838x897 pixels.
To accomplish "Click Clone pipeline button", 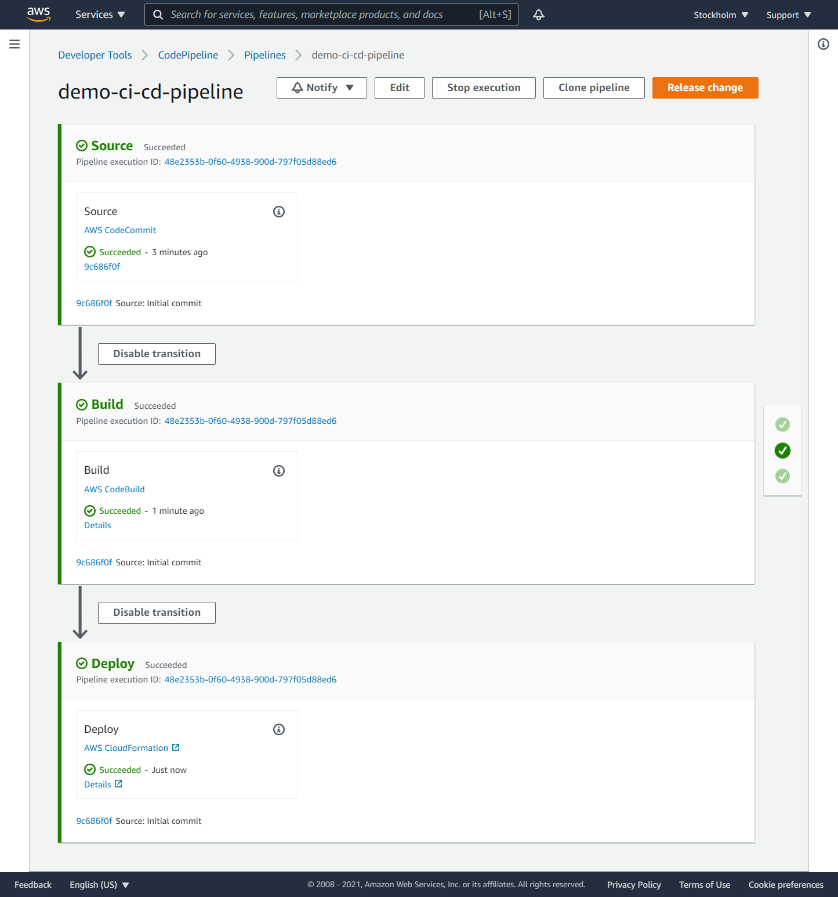I will [x=594, y=88].
